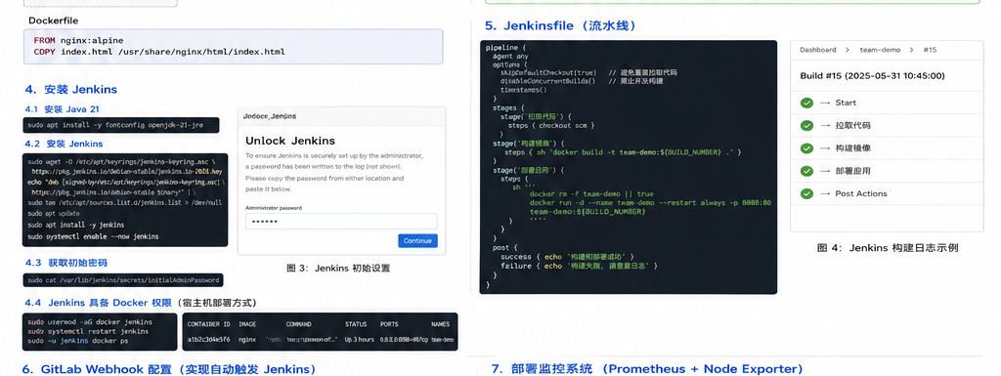Select the 拉取代码 stage row text

click(852, 126)
